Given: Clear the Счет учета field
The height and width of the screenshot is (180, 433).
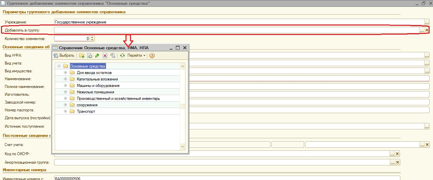Looking at the screenshot, I should (427, 145).
